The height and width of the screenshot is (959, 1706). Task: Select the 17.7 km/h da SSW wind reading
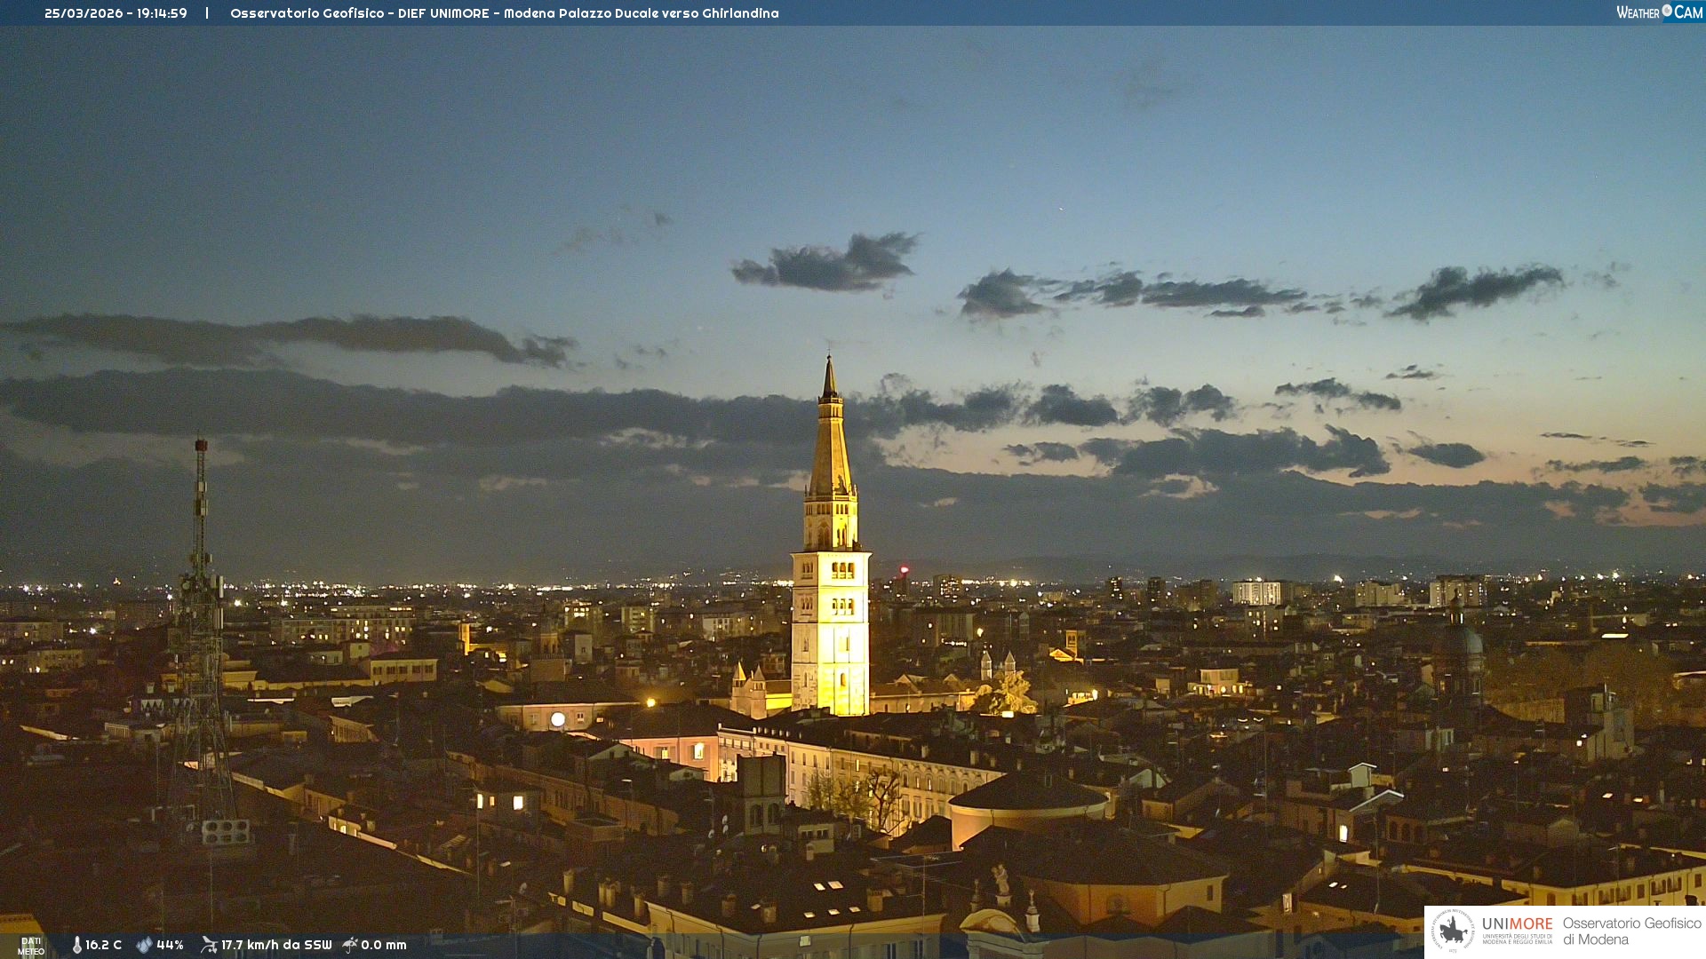[x=276, y=945]
